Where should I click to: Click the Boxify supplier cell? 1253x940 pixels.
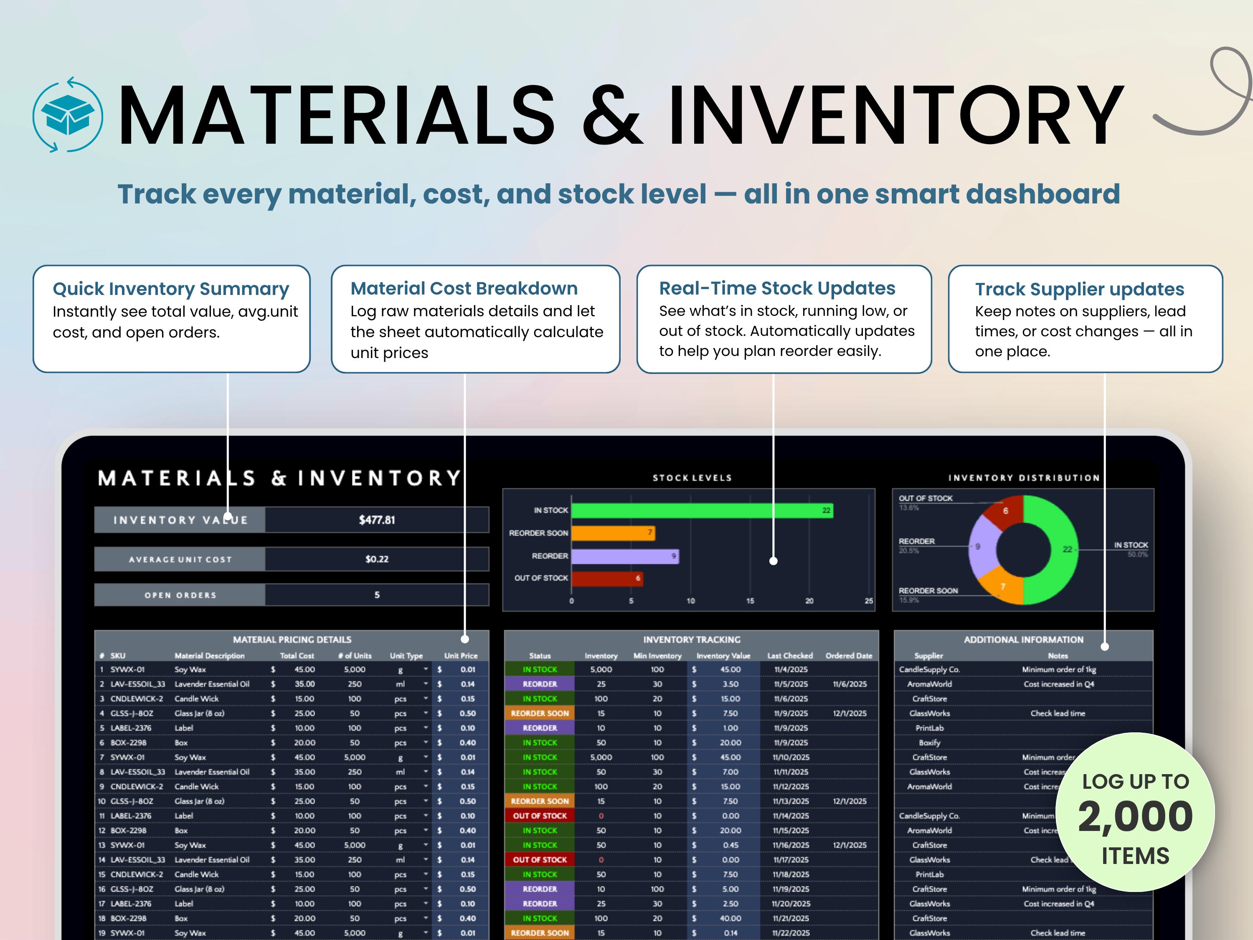[x=930, y=742]
